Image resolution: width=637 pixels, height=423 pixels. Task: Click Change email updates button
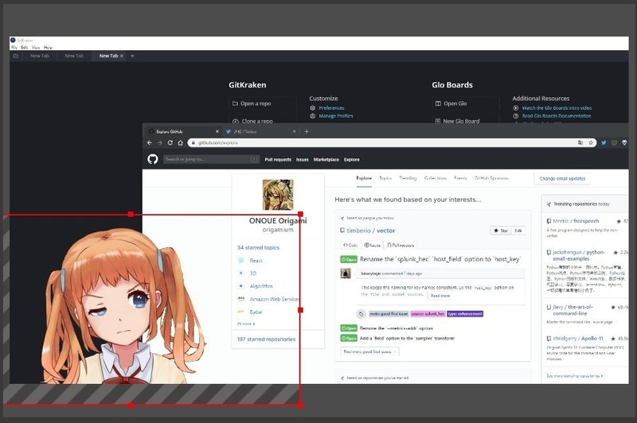click(x=562, y=178)
